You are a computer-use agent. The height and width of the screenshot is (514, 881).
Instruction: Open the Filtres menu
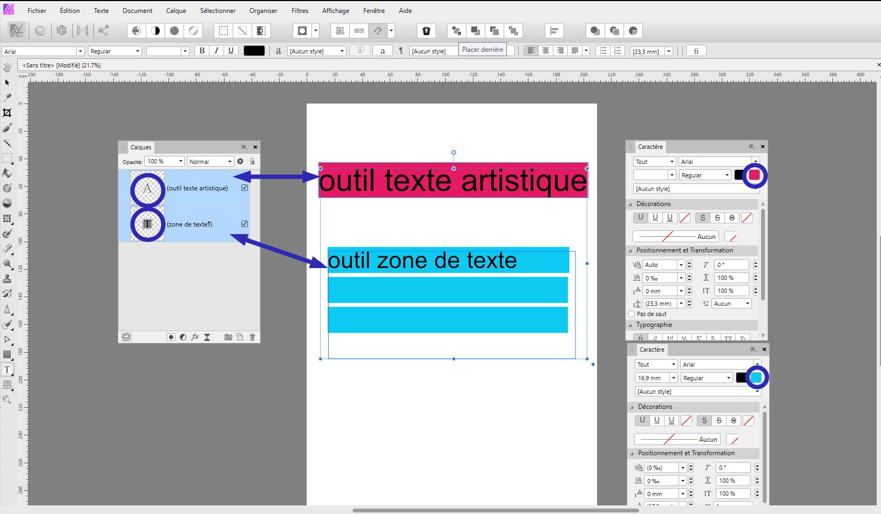(x=300, y=10)
